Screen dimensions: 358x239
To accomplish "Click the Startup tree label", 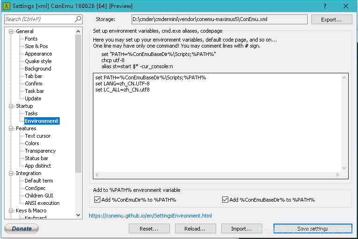I will coord(24,106).
